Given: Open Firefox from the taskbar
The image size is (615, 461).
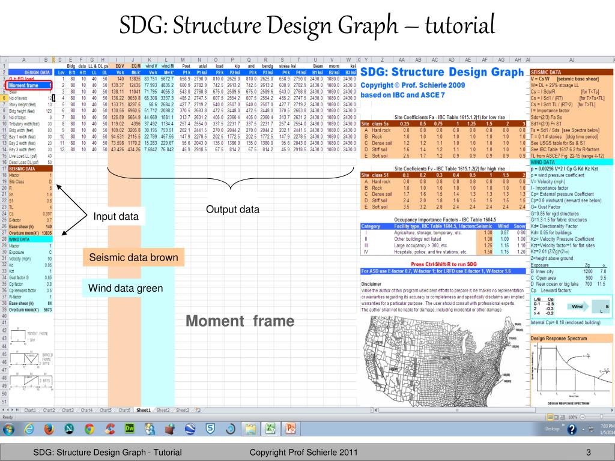Looking at the screenshot, I should coord(49,429).
